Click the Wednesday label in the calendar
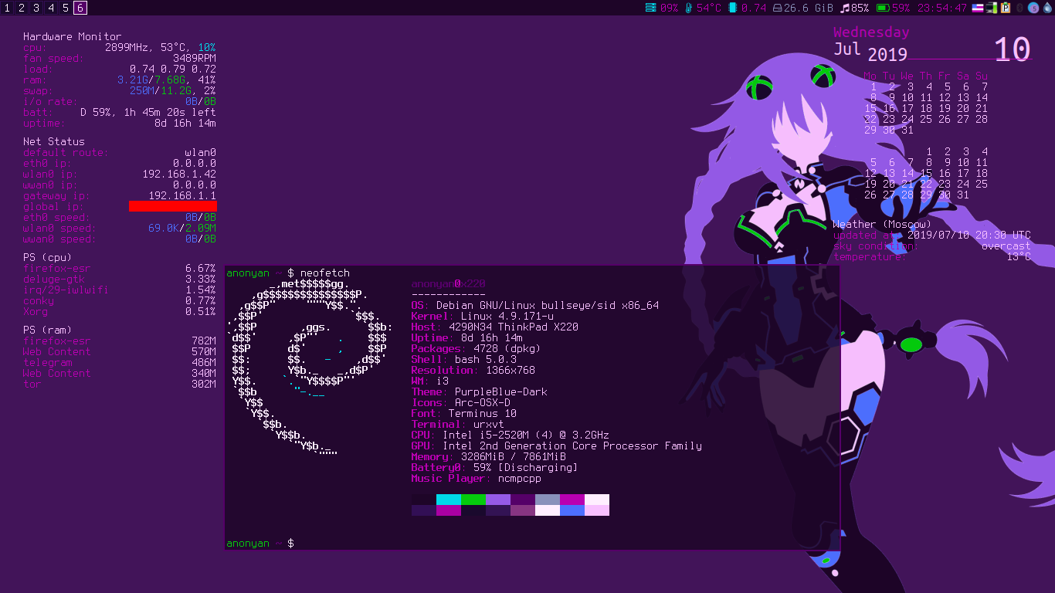The width and height of the screenshot is (1055, 593). point(871,32)
